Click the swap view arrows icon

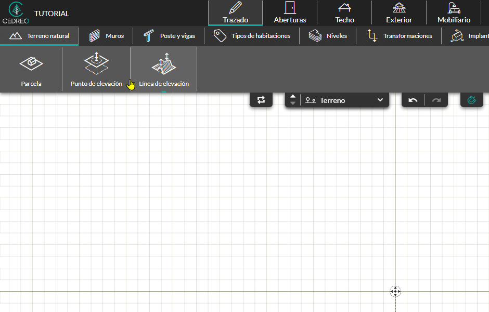261,100
